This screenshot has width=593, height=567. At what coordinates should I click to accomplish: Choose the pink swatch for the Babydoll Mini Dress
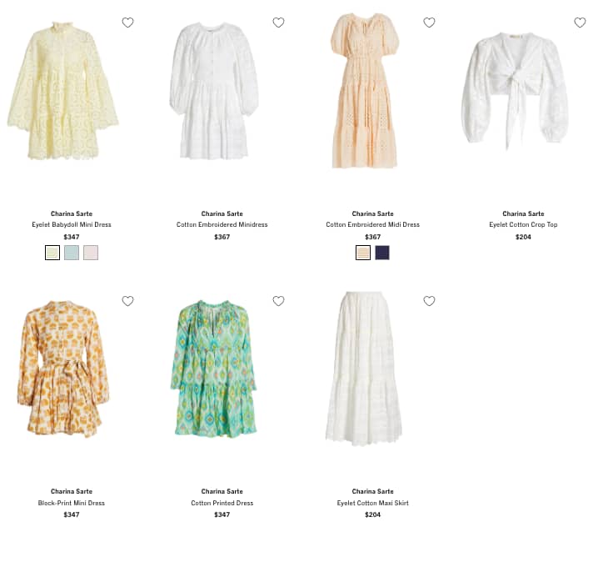[91, 253]
